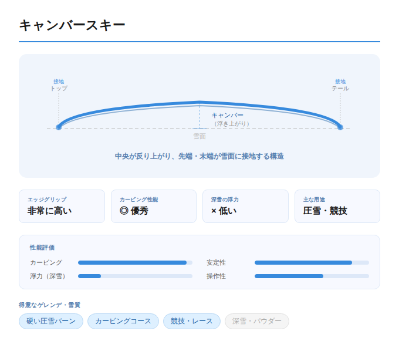The image size is (399, 348).
Task: Click the テール contact point label
Action: pyautogui.click(x=340, y=89)
